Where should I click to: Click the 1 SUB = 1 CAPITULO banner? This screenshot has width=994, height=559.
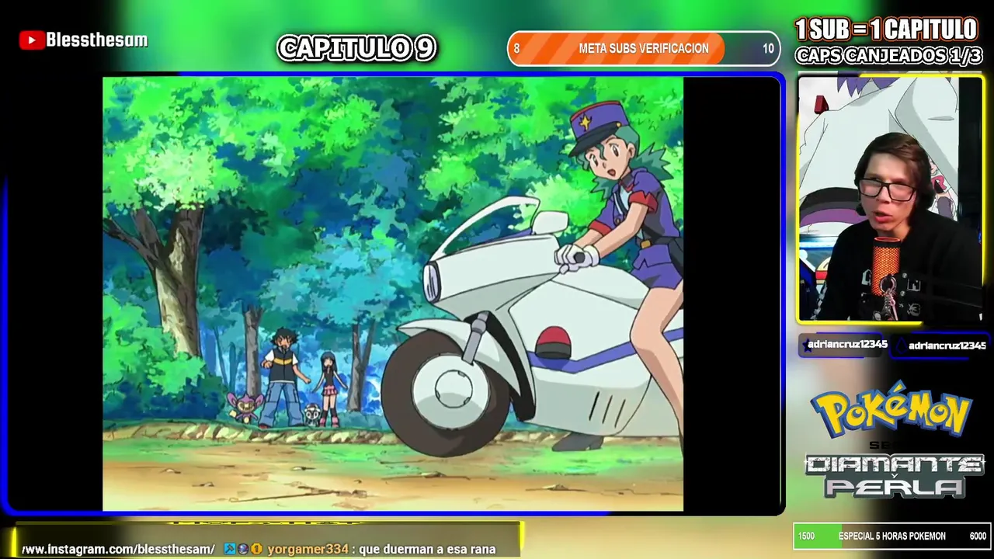point(887,30)
